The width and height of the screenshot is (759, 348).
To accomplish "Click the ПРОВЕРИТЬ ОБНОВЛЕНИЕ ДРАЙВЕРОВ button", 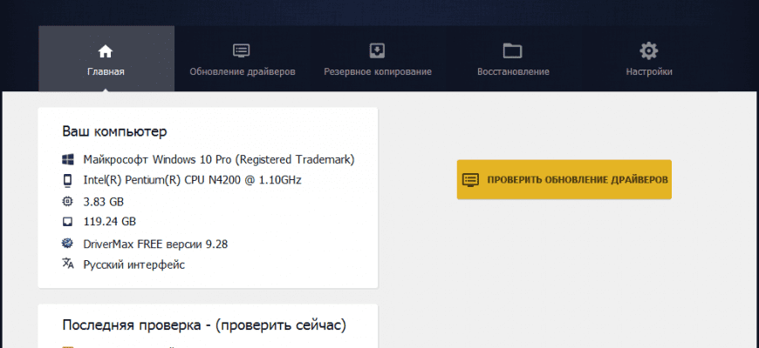I will (564, 179).
